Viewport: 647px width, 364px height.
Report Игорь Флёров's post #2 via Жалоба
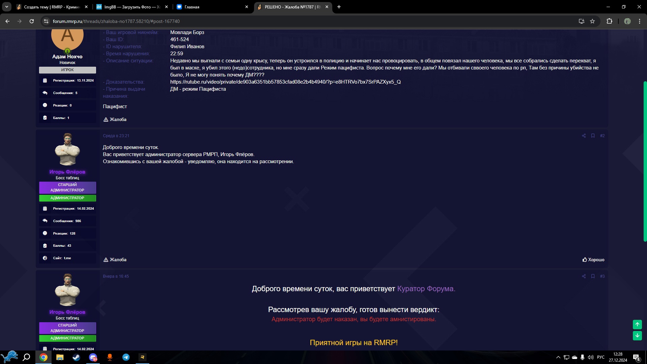(115, 260)
